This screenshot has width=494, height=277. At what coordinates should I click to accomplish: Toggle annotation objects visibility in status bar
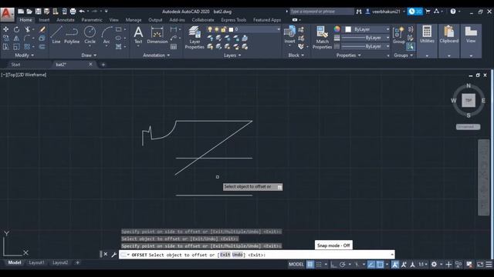[x=395, y=265]
